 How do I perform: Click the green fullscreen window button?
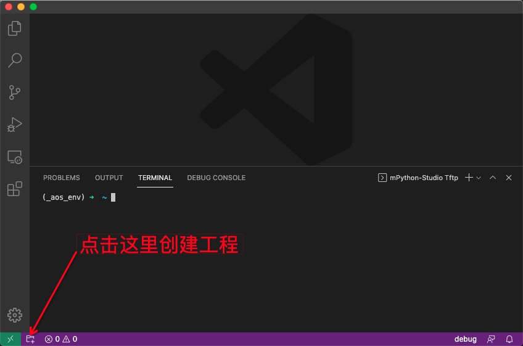coord(33,7)
